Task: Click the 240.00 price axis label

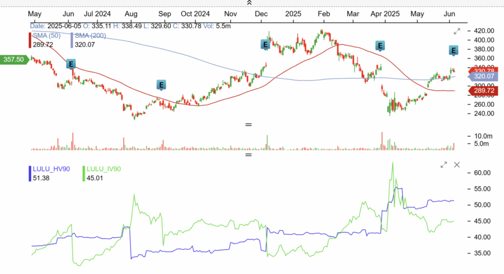Action: [484, 114]
